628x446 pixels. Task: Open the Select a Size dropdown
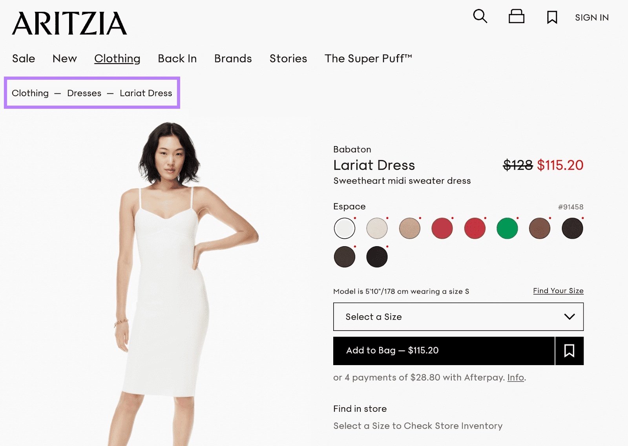pos(432,317)
